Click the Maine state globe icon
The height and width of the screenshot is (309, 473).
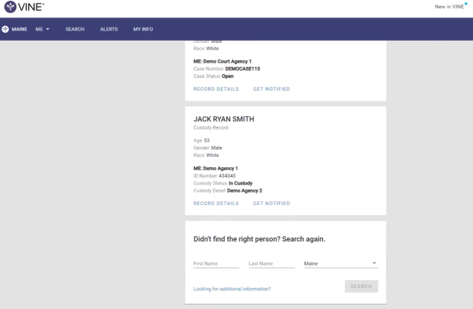click(5, 29)
